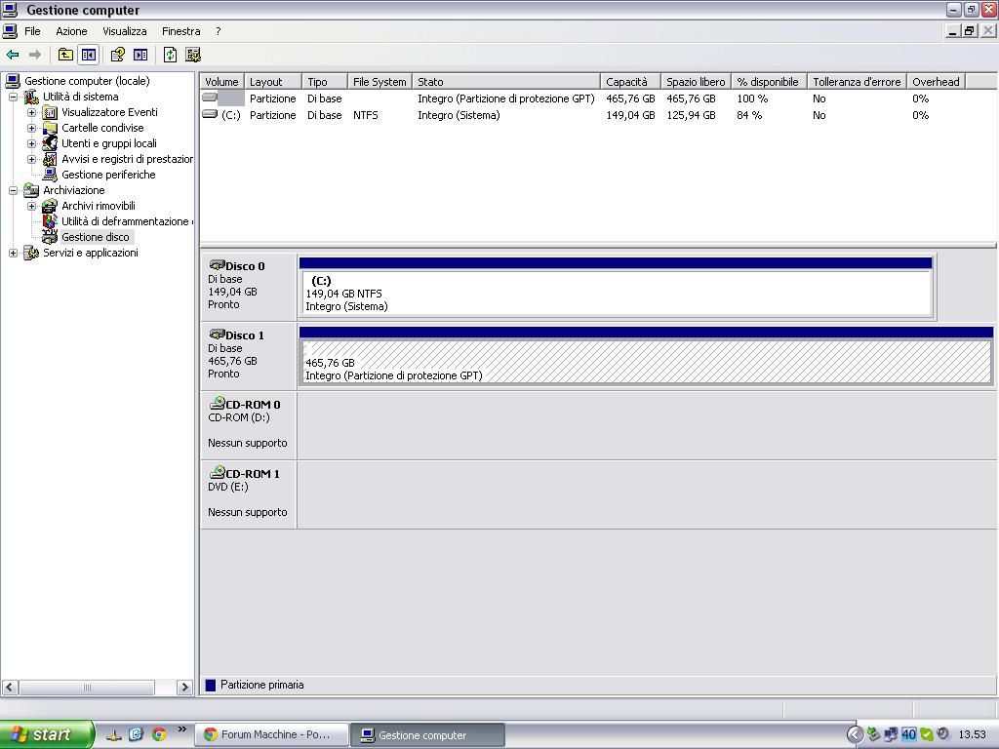Click the Back arrow in toolbar
The width and height of the screenshot is (999, 749).
tap(13, 55)
